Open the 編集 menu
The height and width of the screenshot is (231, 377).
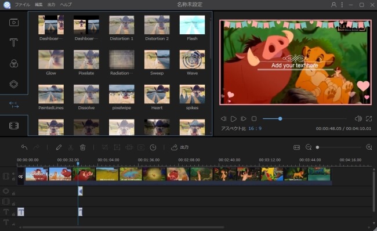point(38,5)
